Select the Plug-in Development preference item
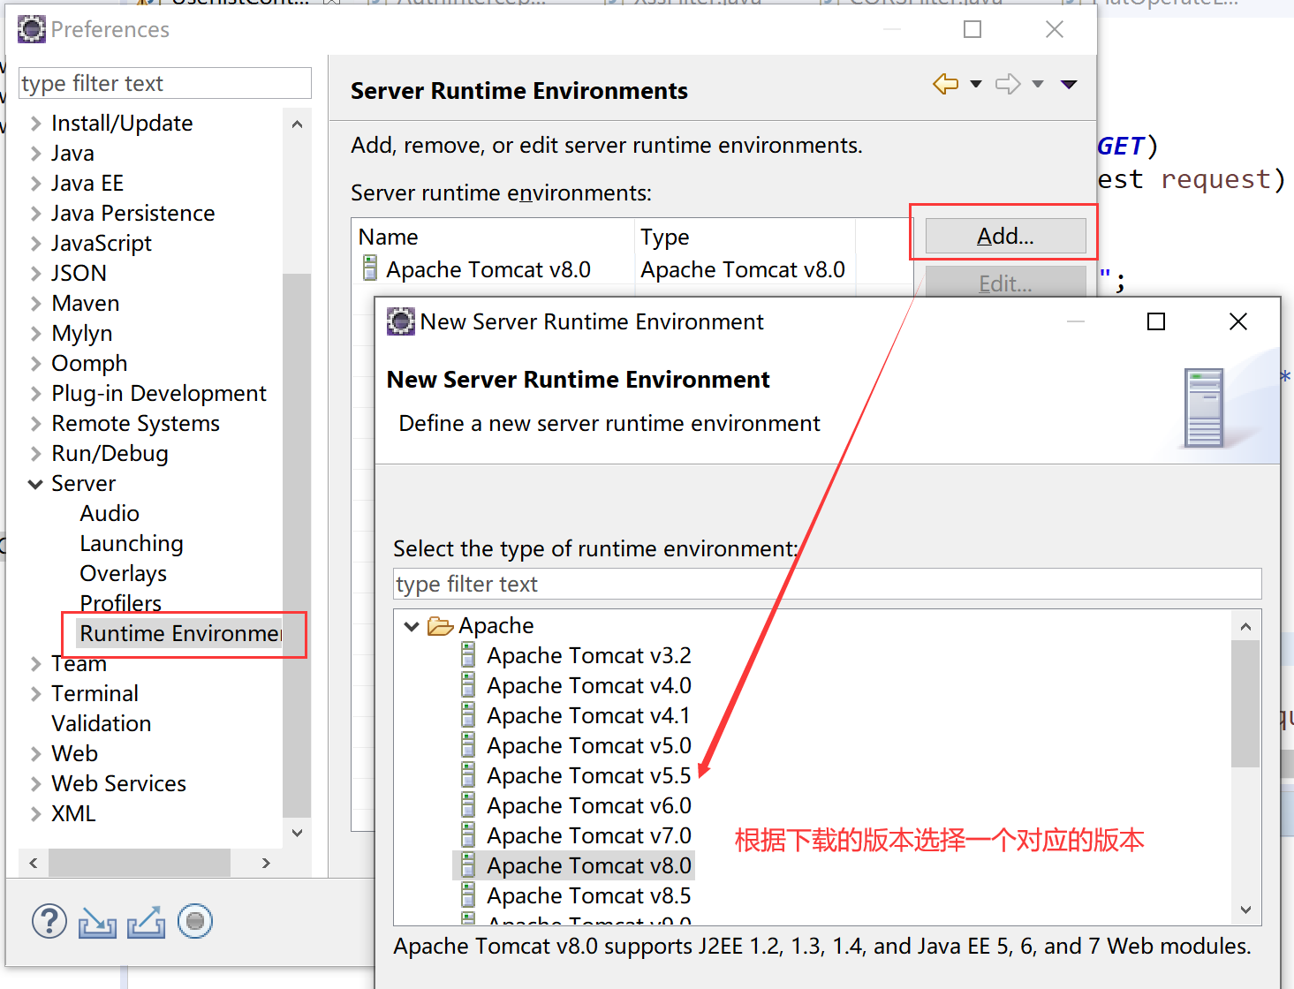Screen dimensions: 1294x989 click(x=159, y=393)
